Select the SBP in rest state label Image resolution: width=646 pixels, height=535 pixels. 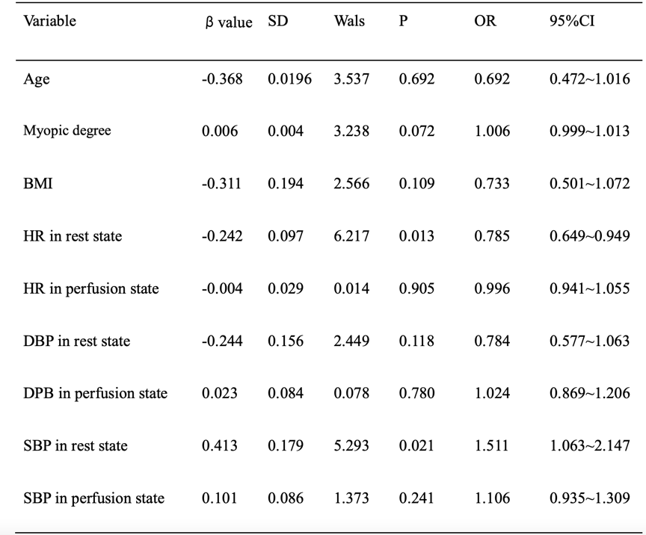(x=76, y=445)
